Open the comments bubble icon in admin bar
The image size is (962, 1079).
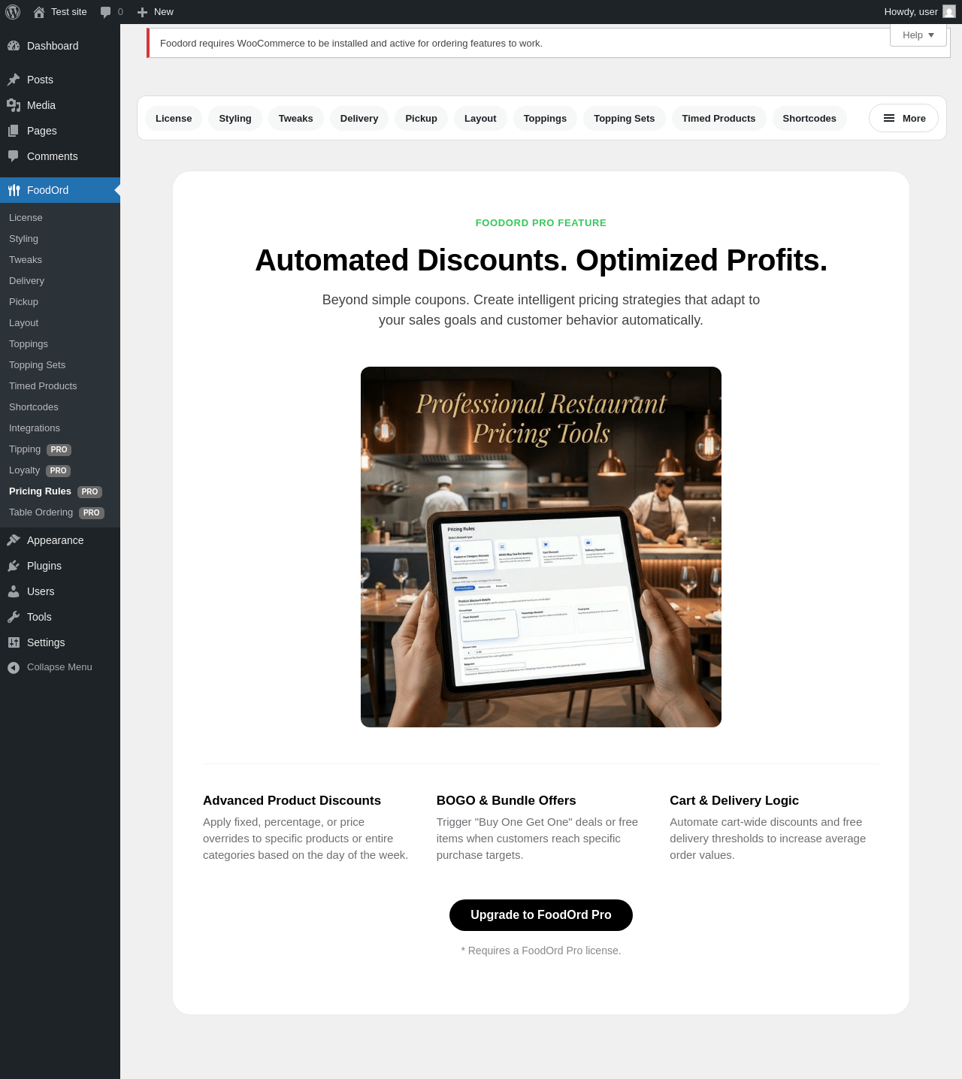[x=106, y=12]
